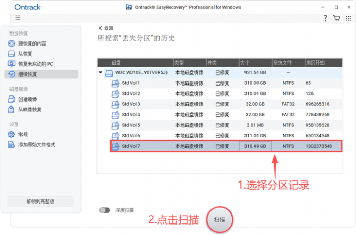The width and height of the screenshot is (356, 235).
Task: Select the Std Vol 6 row name
Action: coord(131,136)
